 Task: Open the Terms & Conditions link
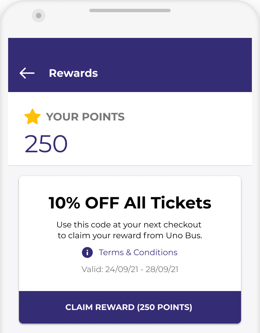coord(138,252)
